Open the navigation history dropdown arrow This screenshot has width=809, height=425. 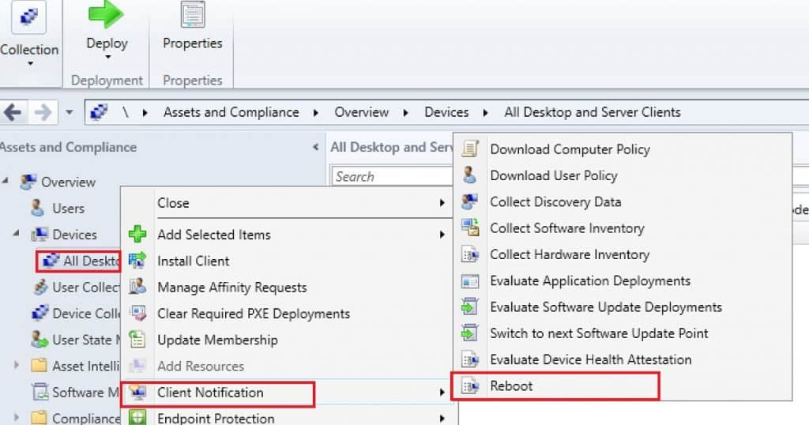point(69,112)
